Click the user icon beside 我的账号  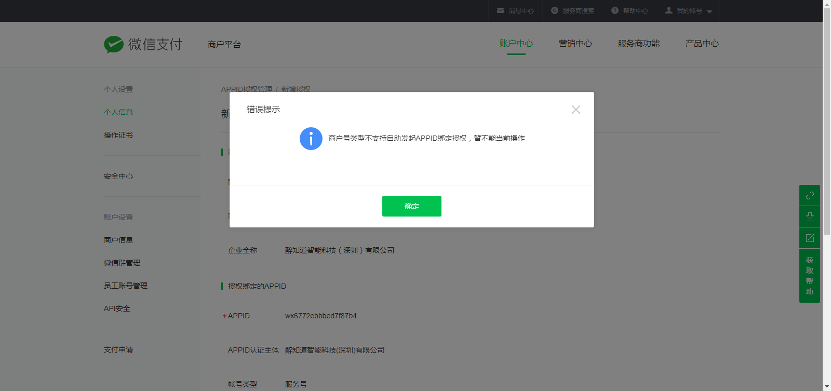[x=669, y=10]
